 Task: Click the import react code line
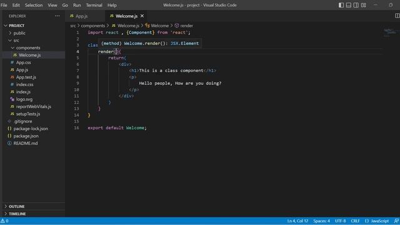[139, 32]
